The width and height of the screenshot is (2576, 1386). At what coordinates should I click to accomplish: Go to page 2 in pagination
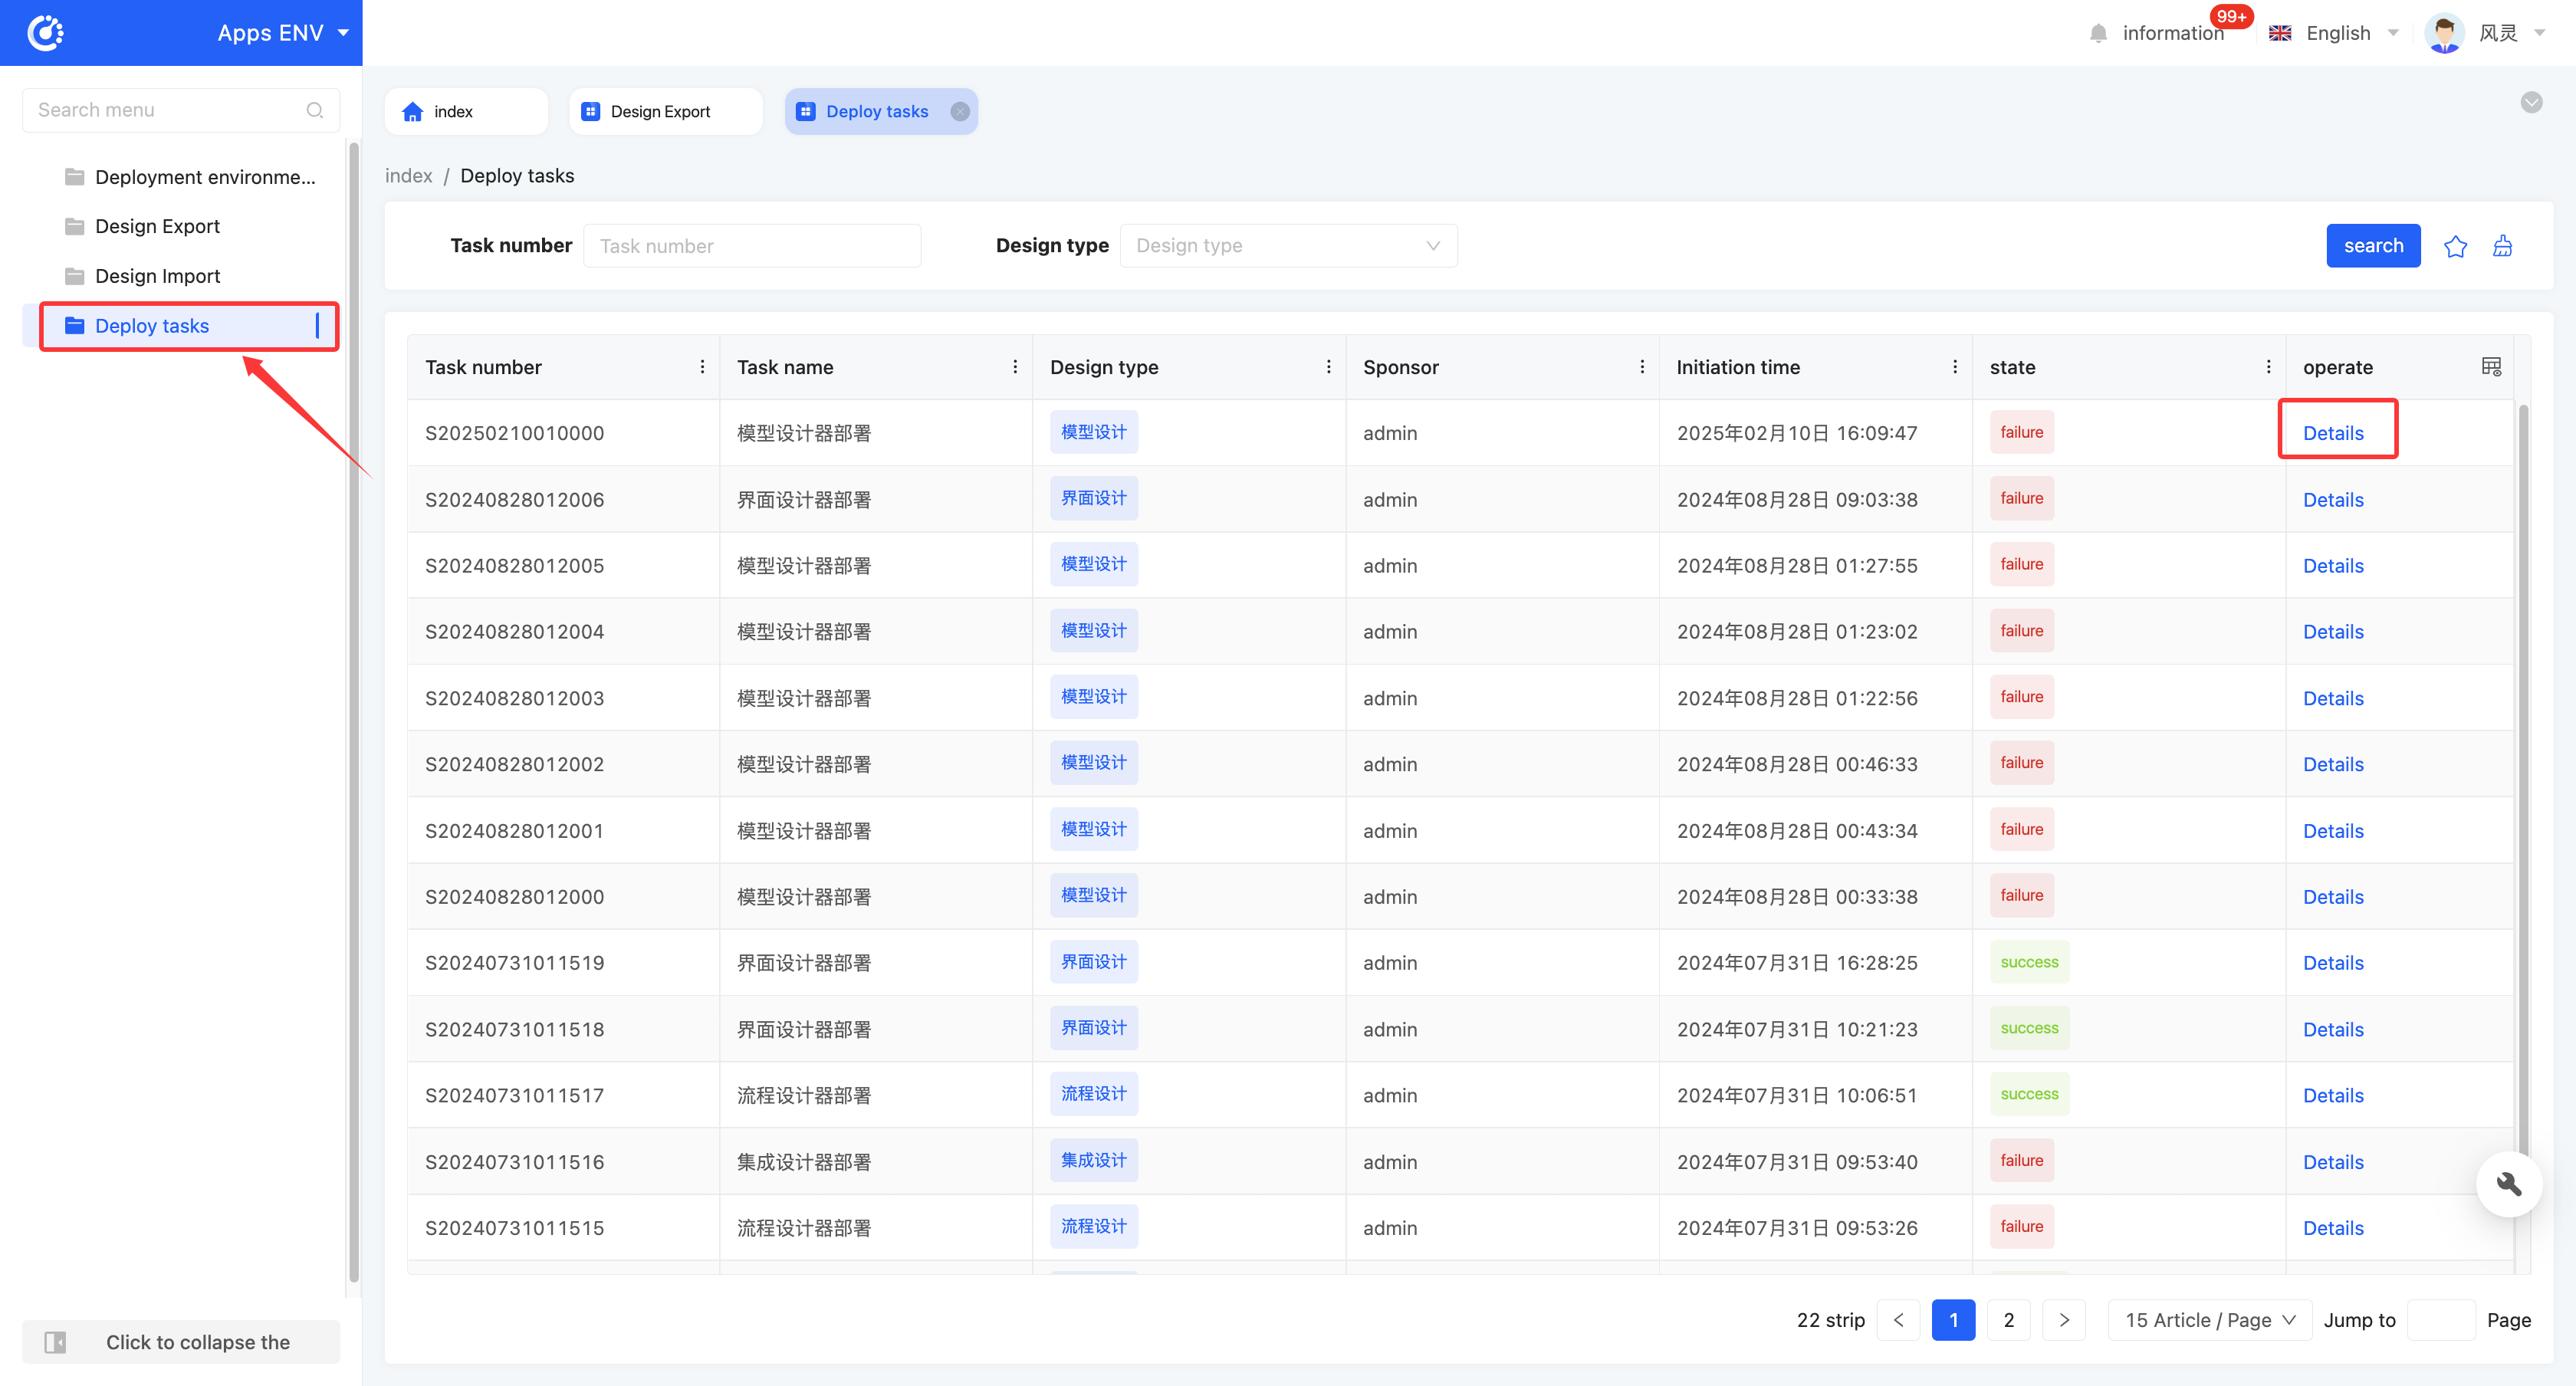click(2008, 1320)
